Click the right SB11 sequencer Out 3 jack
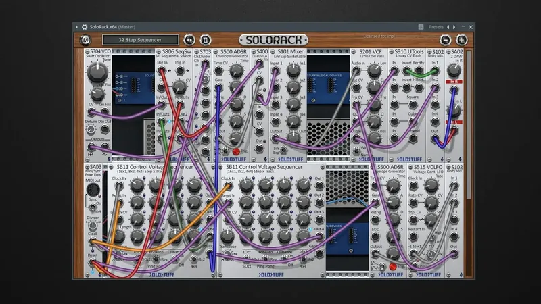 click(319, 219)
